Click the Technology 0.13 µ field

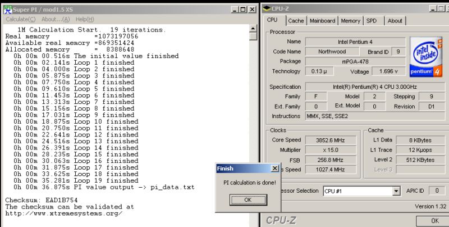click(319, 71)
